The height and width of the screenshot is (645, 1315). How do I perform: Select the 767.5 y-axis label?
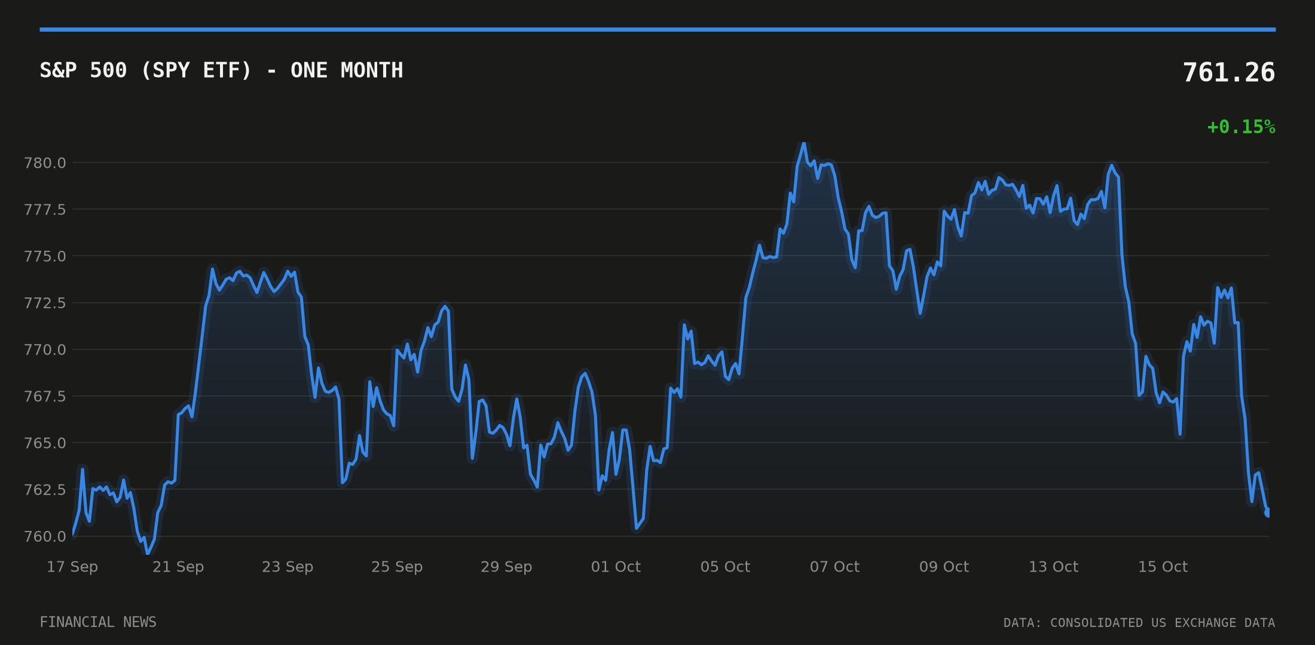45,397
